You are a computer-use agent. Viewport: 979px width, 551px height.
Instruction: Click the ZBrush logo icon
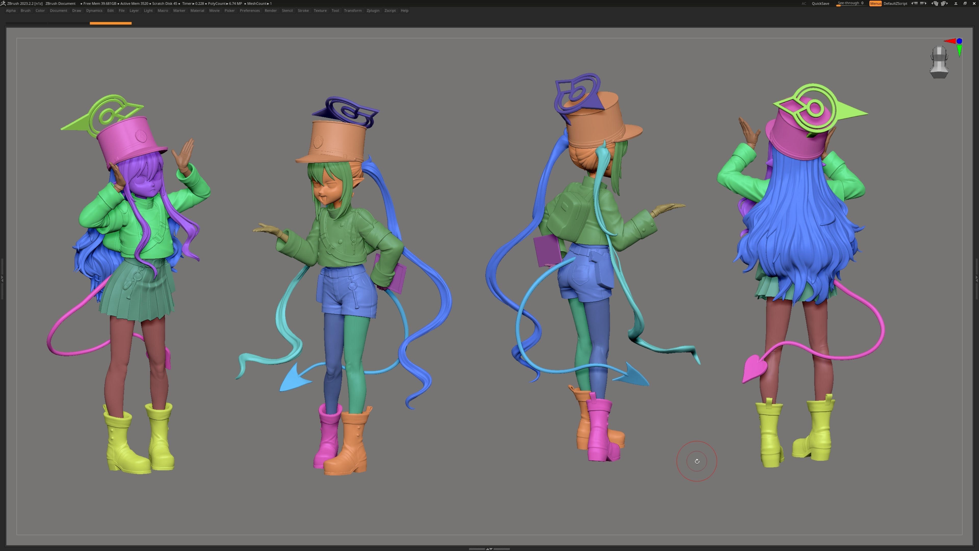click(x=3, y=3)
